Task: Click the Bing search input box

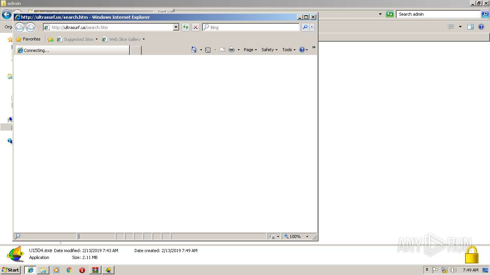Action: point(251,27)
